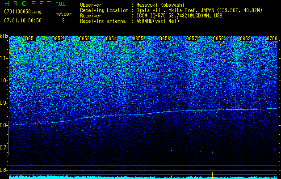Click the 0658 time label
Image resolution: width=281 pixels, height=179 pixels.
point(218,38)
